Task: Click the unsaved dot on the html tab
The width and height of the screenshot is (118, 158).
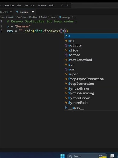Action: click(11, 12)
